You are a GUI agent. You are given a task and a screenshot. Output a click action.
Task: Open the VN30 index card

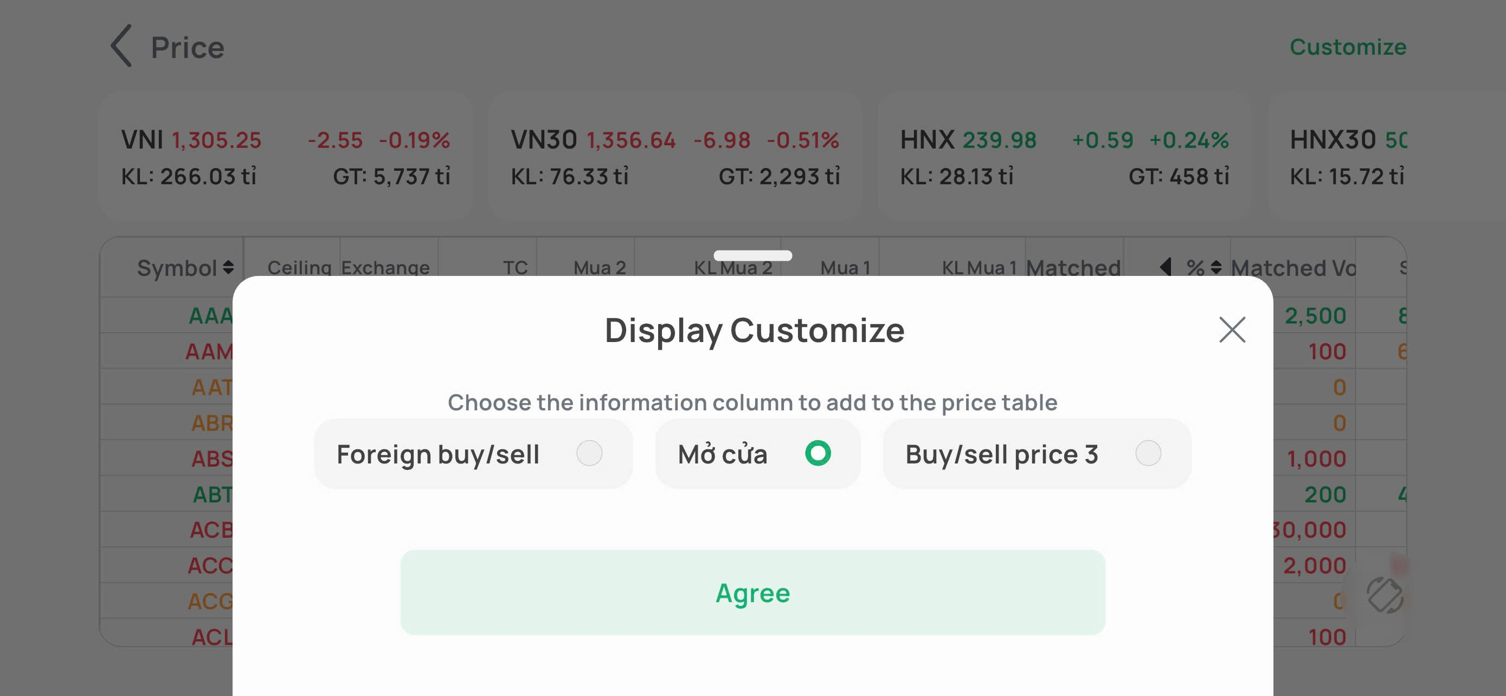(x=674, y=156)
